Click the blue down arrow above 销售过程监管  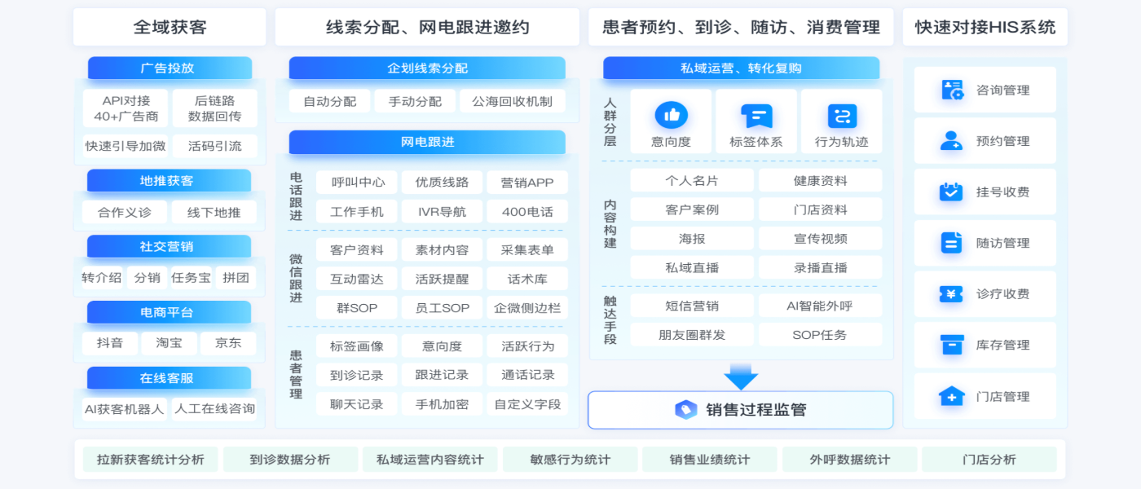pyautogui.click(x=741, y=377)
